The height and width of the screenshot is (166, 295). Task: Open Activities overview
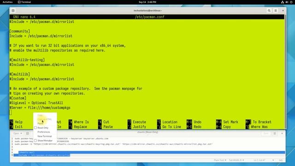[x=7, y=2]
